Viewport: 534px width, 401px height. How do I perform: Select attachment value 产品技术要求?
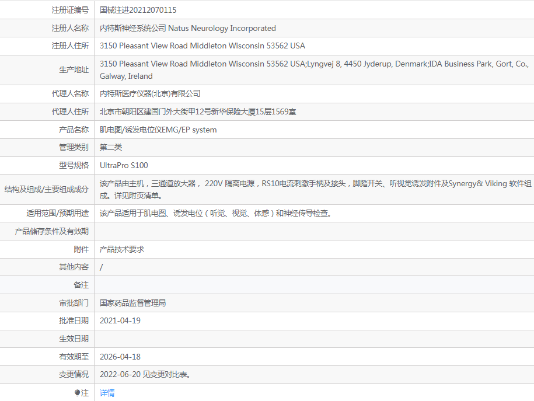coord(121,249)
